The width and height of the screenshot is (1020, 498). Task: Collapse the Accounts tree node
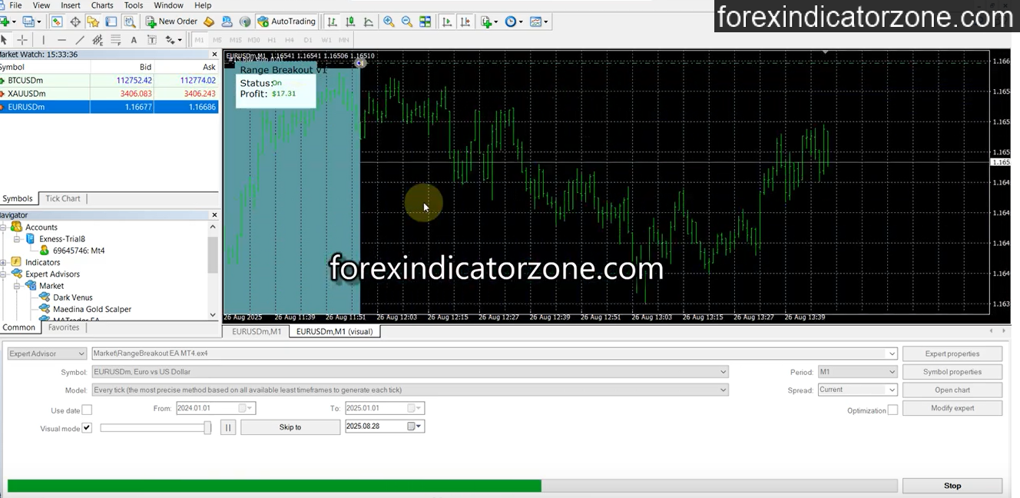tap(4, 227)
